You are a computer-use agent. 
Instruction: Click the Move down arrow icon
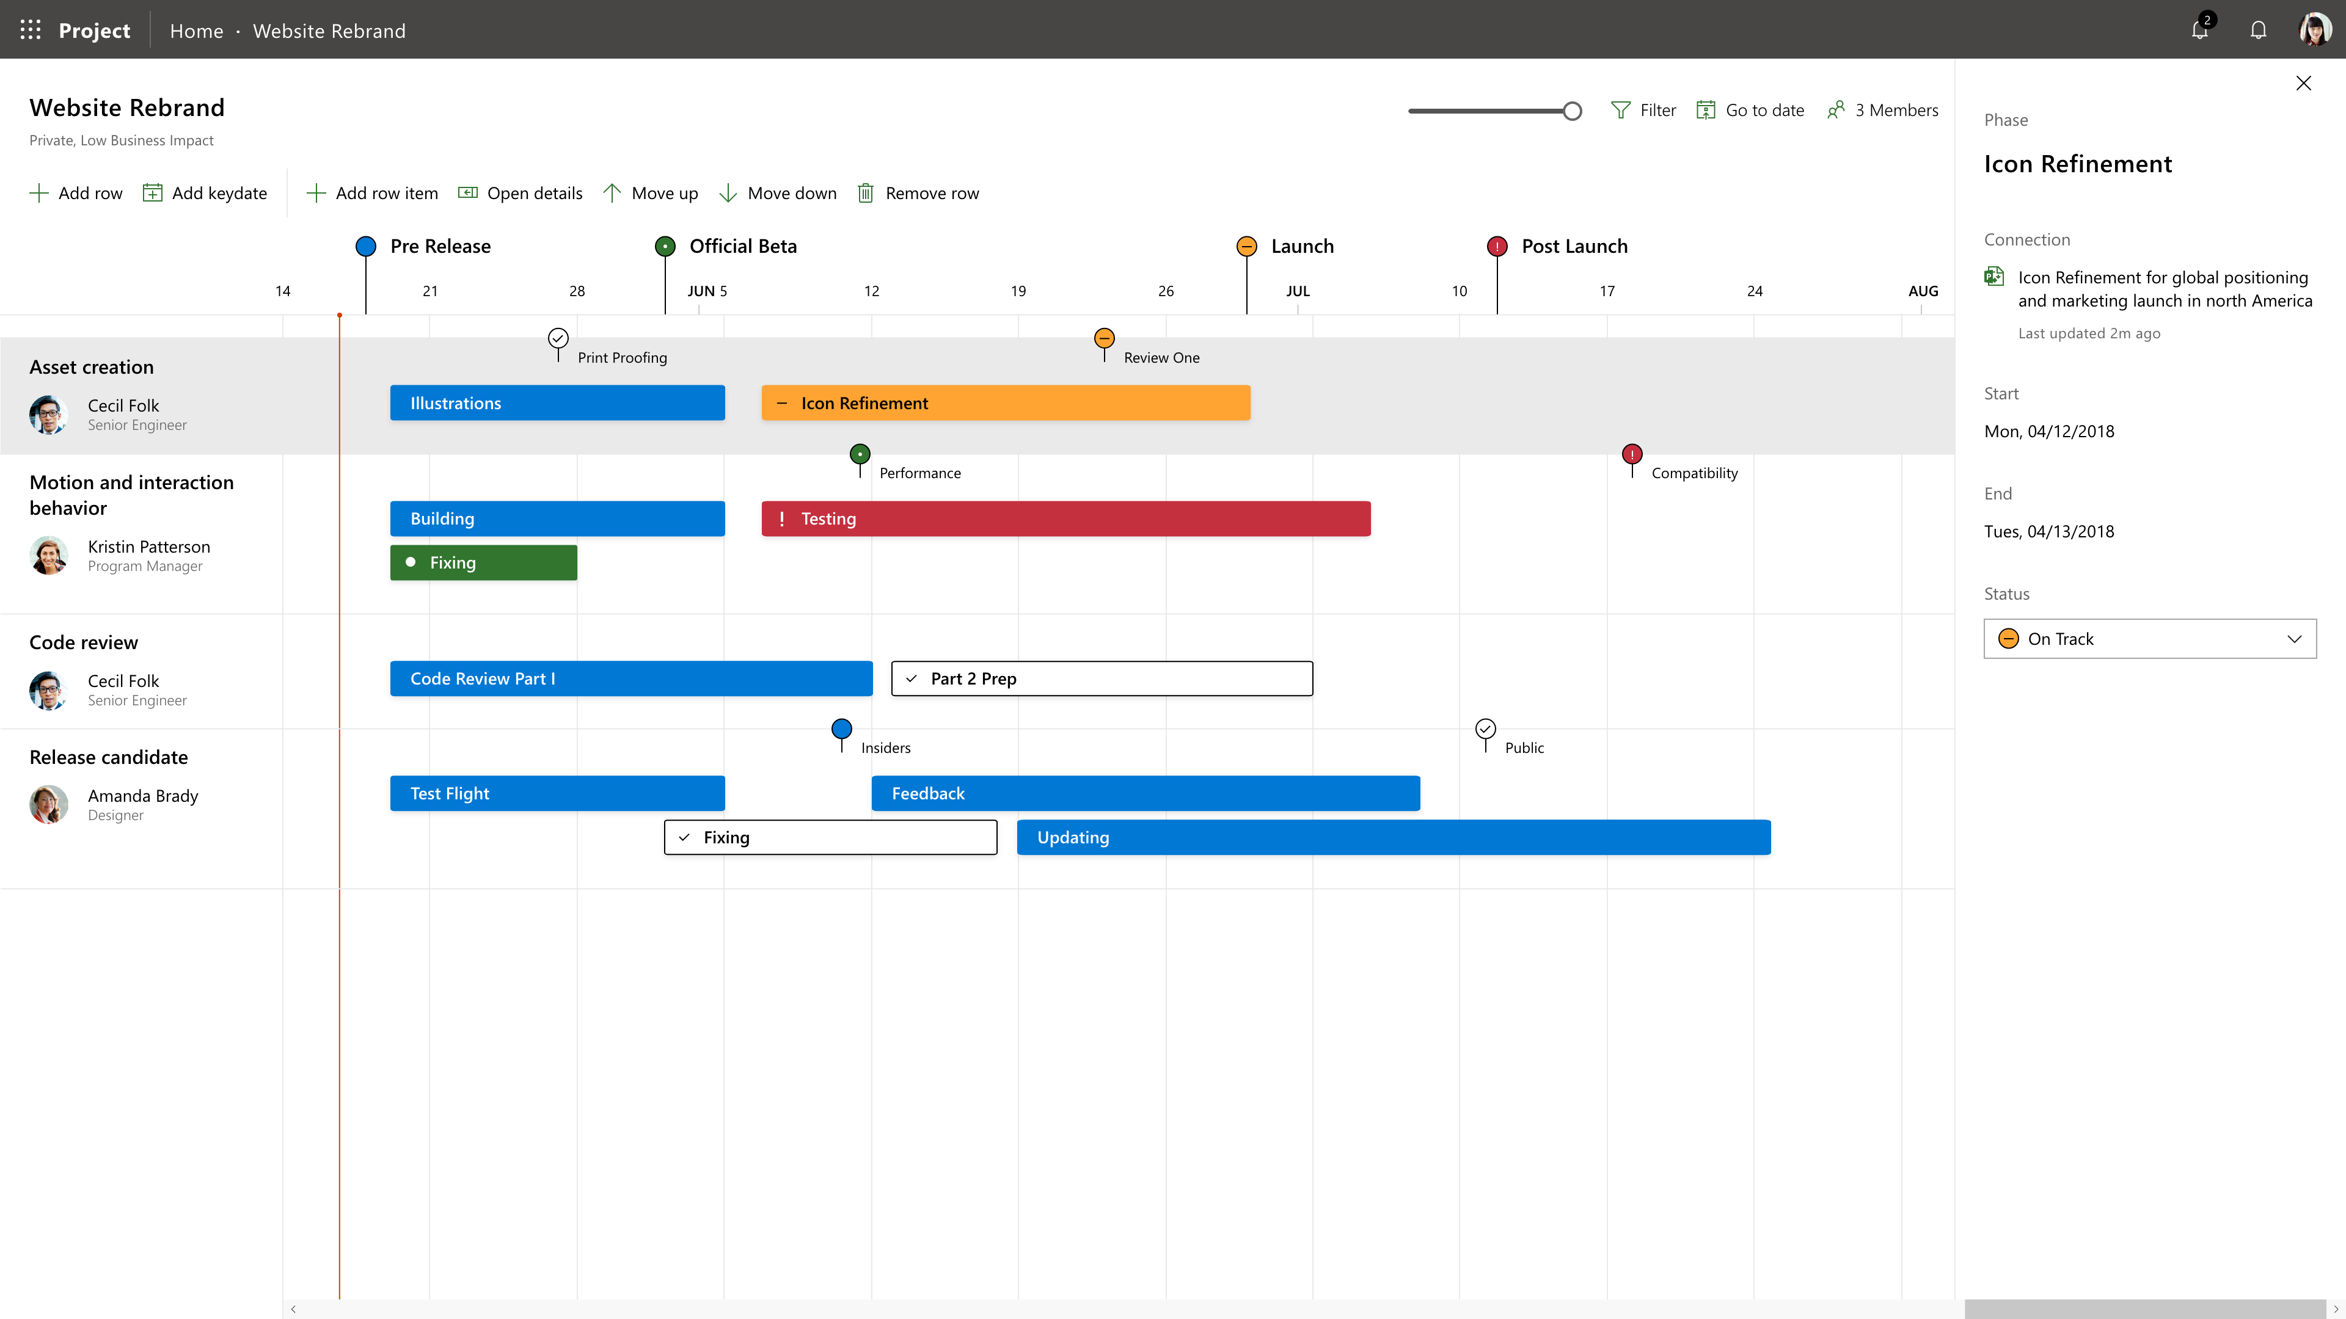(728, 192)
